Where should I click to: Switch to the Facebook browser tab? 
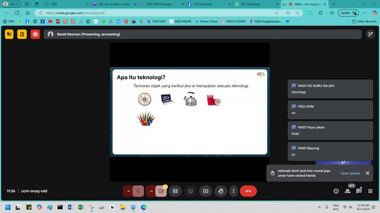click(209, 4)
